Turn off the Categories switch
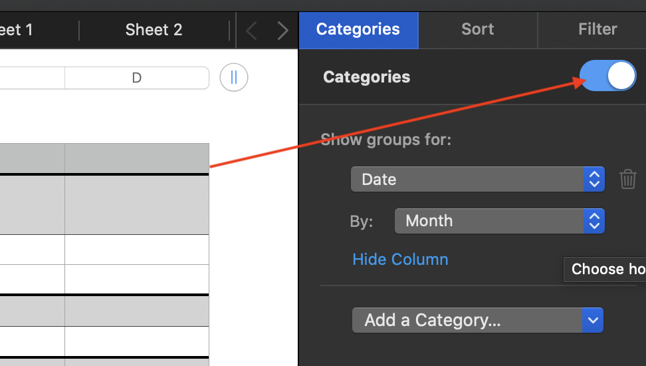Viewport: 646px width, 366px height. click(x=607, y=77)
